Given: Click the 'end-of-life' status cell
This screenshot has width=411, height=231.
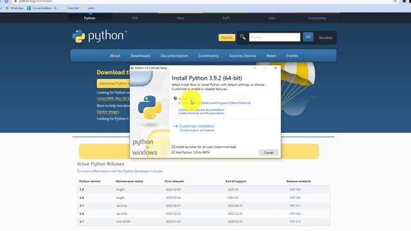Looking at the screenshot, I should [x=123, y=221].
